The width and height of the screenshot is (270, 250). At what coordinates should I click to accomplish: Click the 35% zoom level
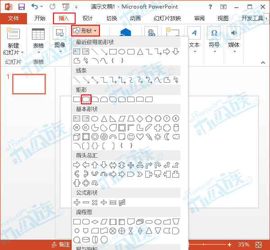click(x=243, y=245)
